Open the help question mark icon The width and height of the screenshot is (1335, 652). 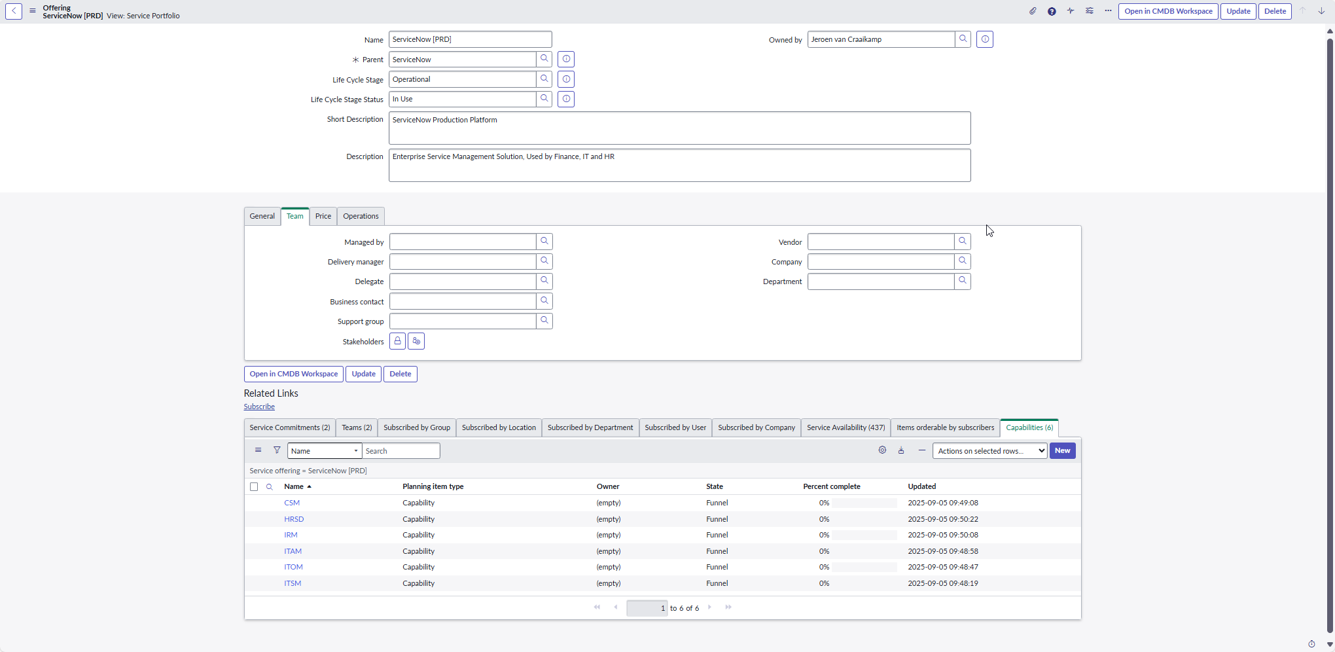tap(1052, 11)
